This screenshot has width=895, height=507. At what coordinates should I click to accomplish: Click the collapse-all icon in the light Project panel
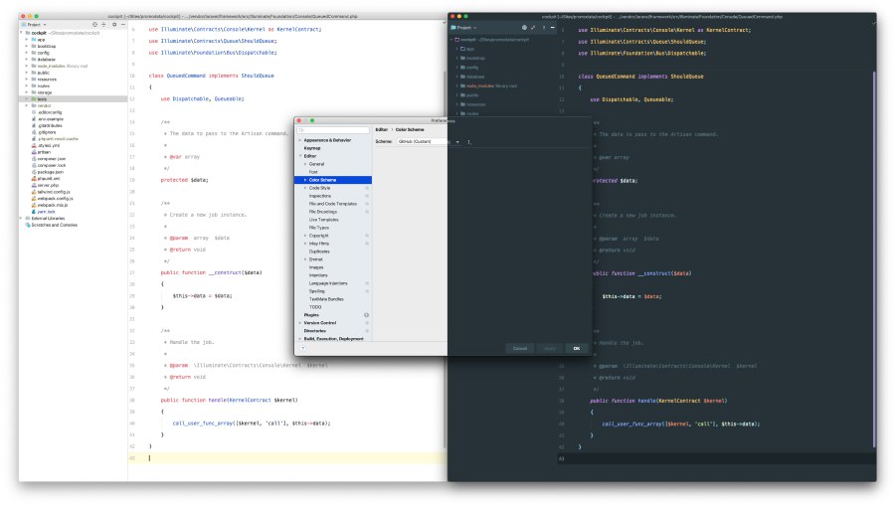(103, 25)
